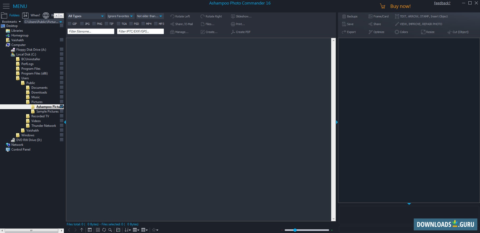This screenshot has width=480, height=233.
Task: Open the sort order dropdown
Action: [x=128, y=230]
